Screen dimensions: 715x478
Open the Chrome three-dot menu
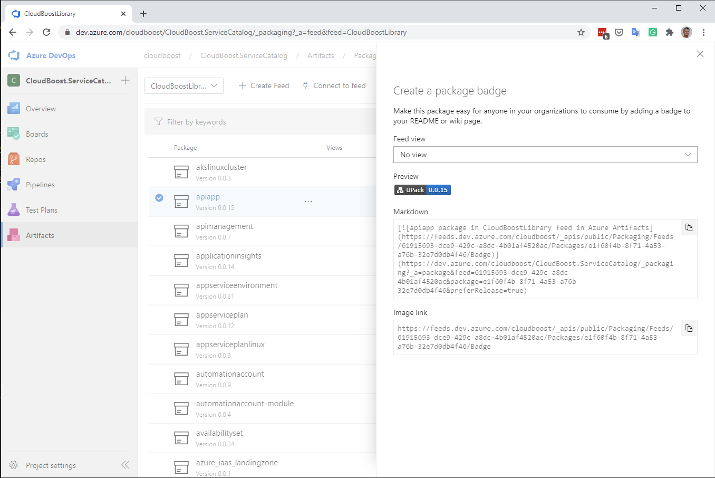pyautogui.click(x=703, y=32)
